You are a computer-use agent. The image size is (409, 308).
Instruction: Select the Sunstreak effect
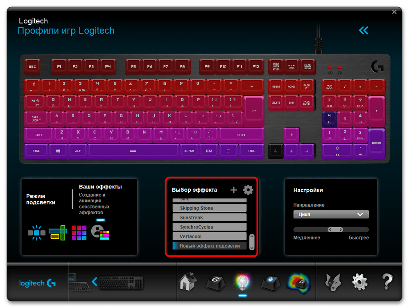(x=209, y=217)
